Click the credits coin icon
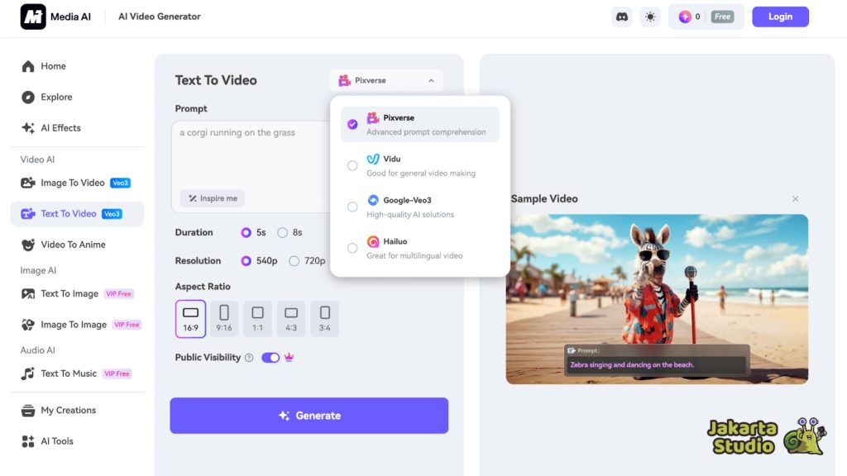The height and width of the screenshot is (476, 847). point(685,17)
